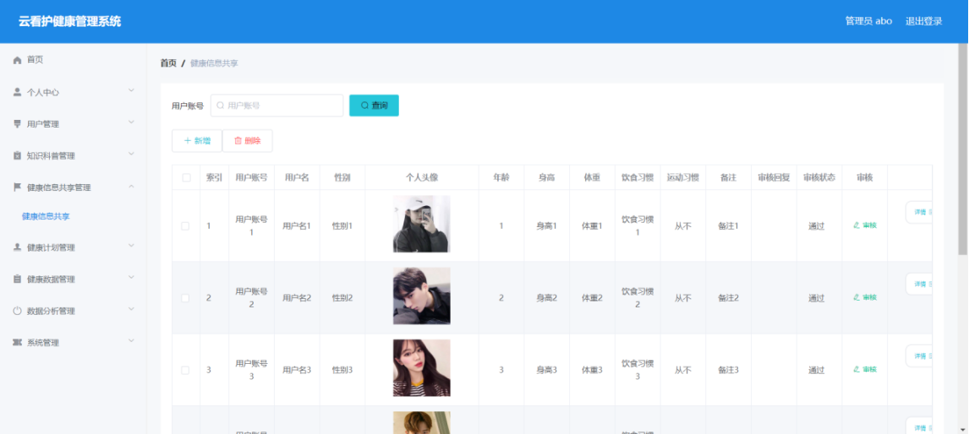This screenshot has width=969, height=434.
Task: Open the 健康信息共享 submenu item
Action: [x=46, y=217]
